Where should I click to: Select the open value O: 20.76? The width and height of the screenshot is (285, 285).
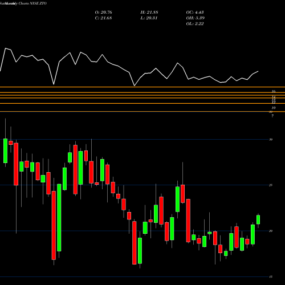pos(103,13)
